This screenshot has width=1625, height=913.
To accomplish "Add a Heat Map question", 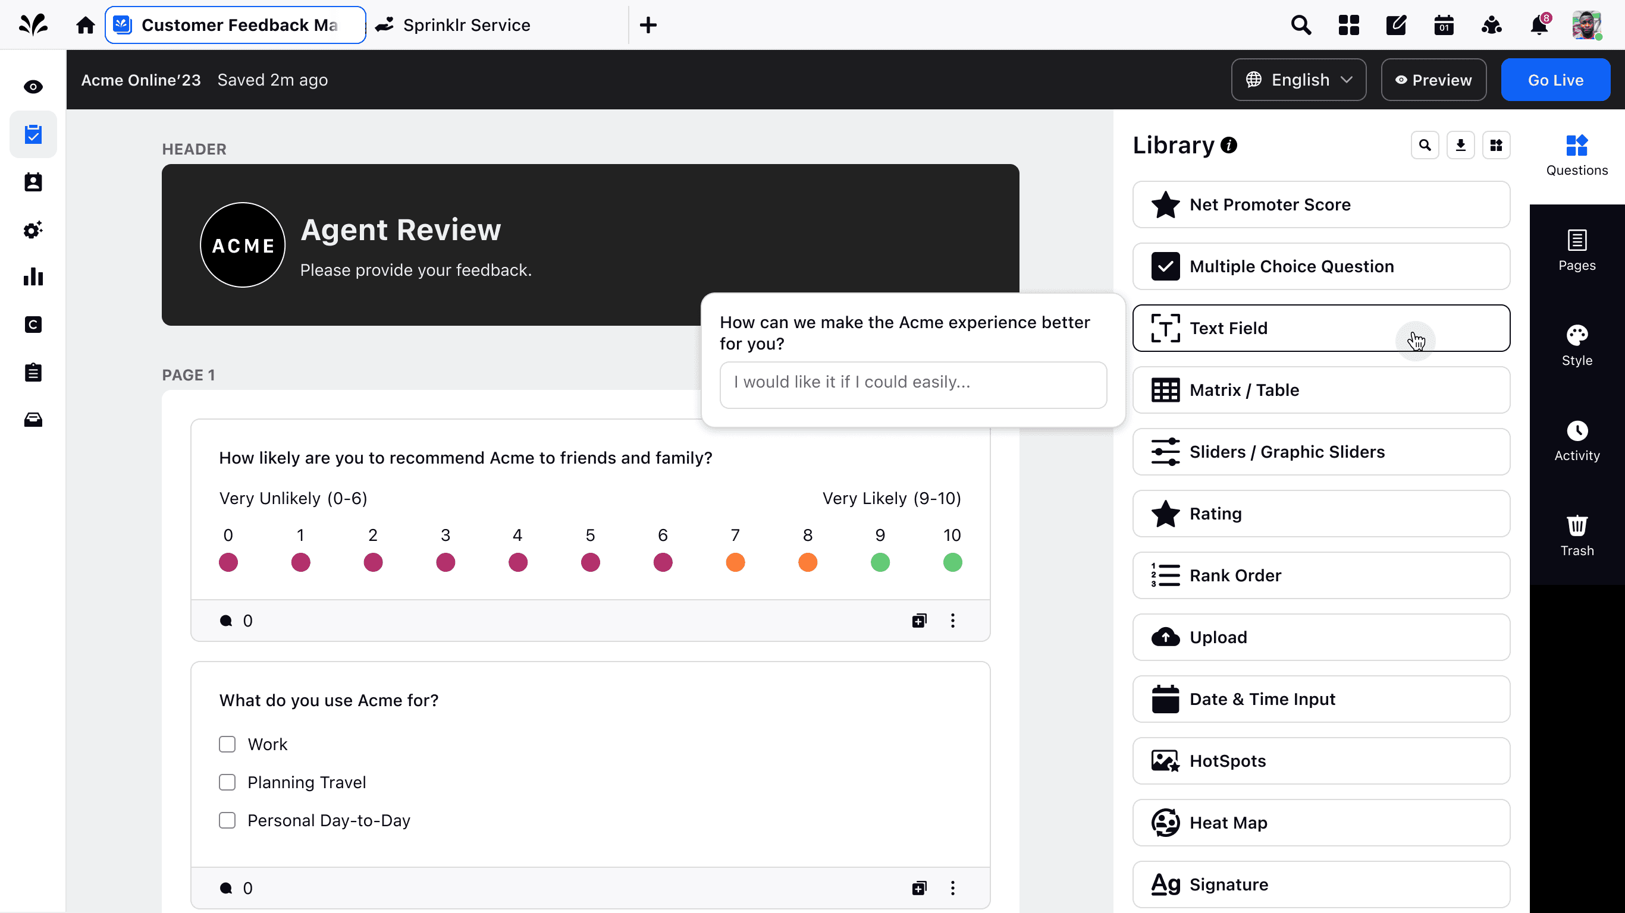I will pos(1321,822).
